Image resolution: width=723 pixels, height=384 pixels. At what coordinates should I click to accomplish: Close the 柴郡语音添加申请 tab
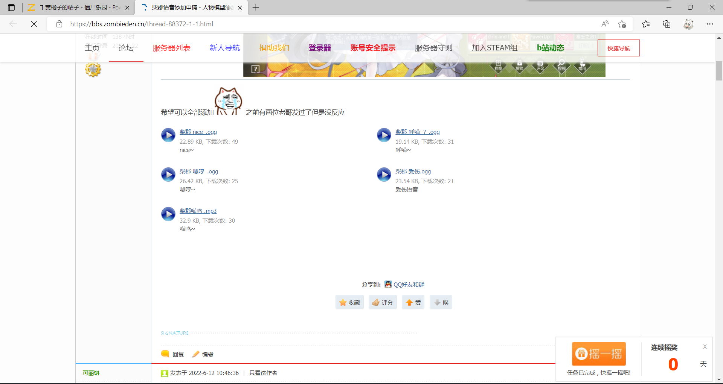click(x=240, y=8)
